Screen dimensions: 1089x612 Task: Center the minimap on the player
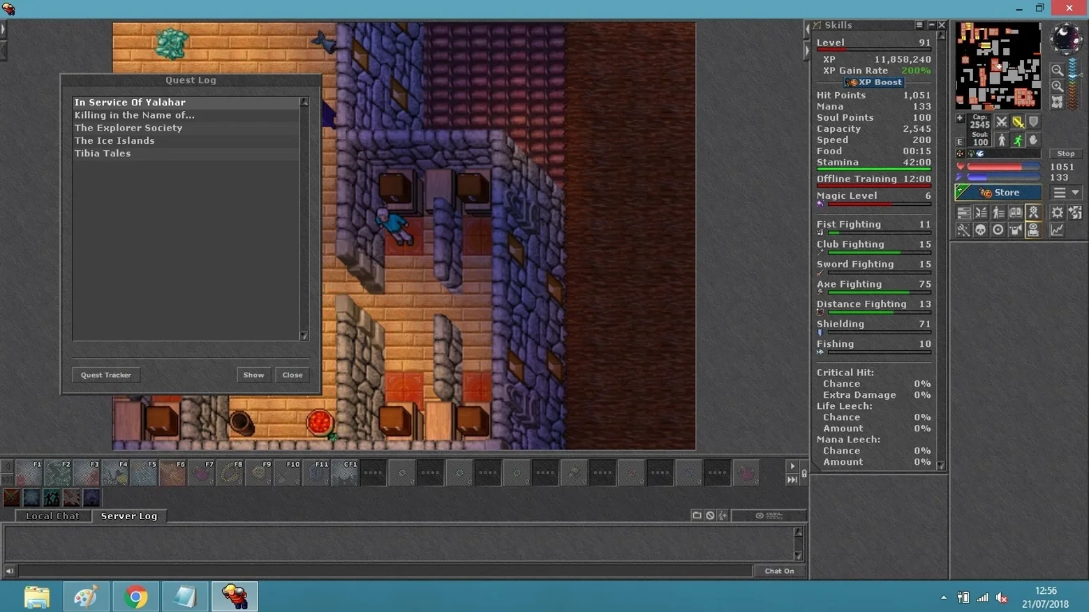[x=1058, y=103]
